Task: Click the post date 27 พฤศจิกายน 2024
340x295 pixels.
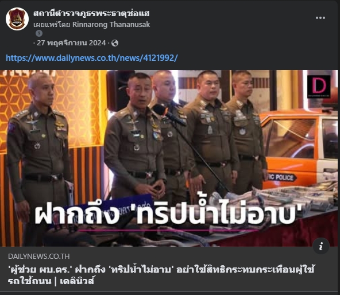Action: pyautogui.click(x=71, y=43)
